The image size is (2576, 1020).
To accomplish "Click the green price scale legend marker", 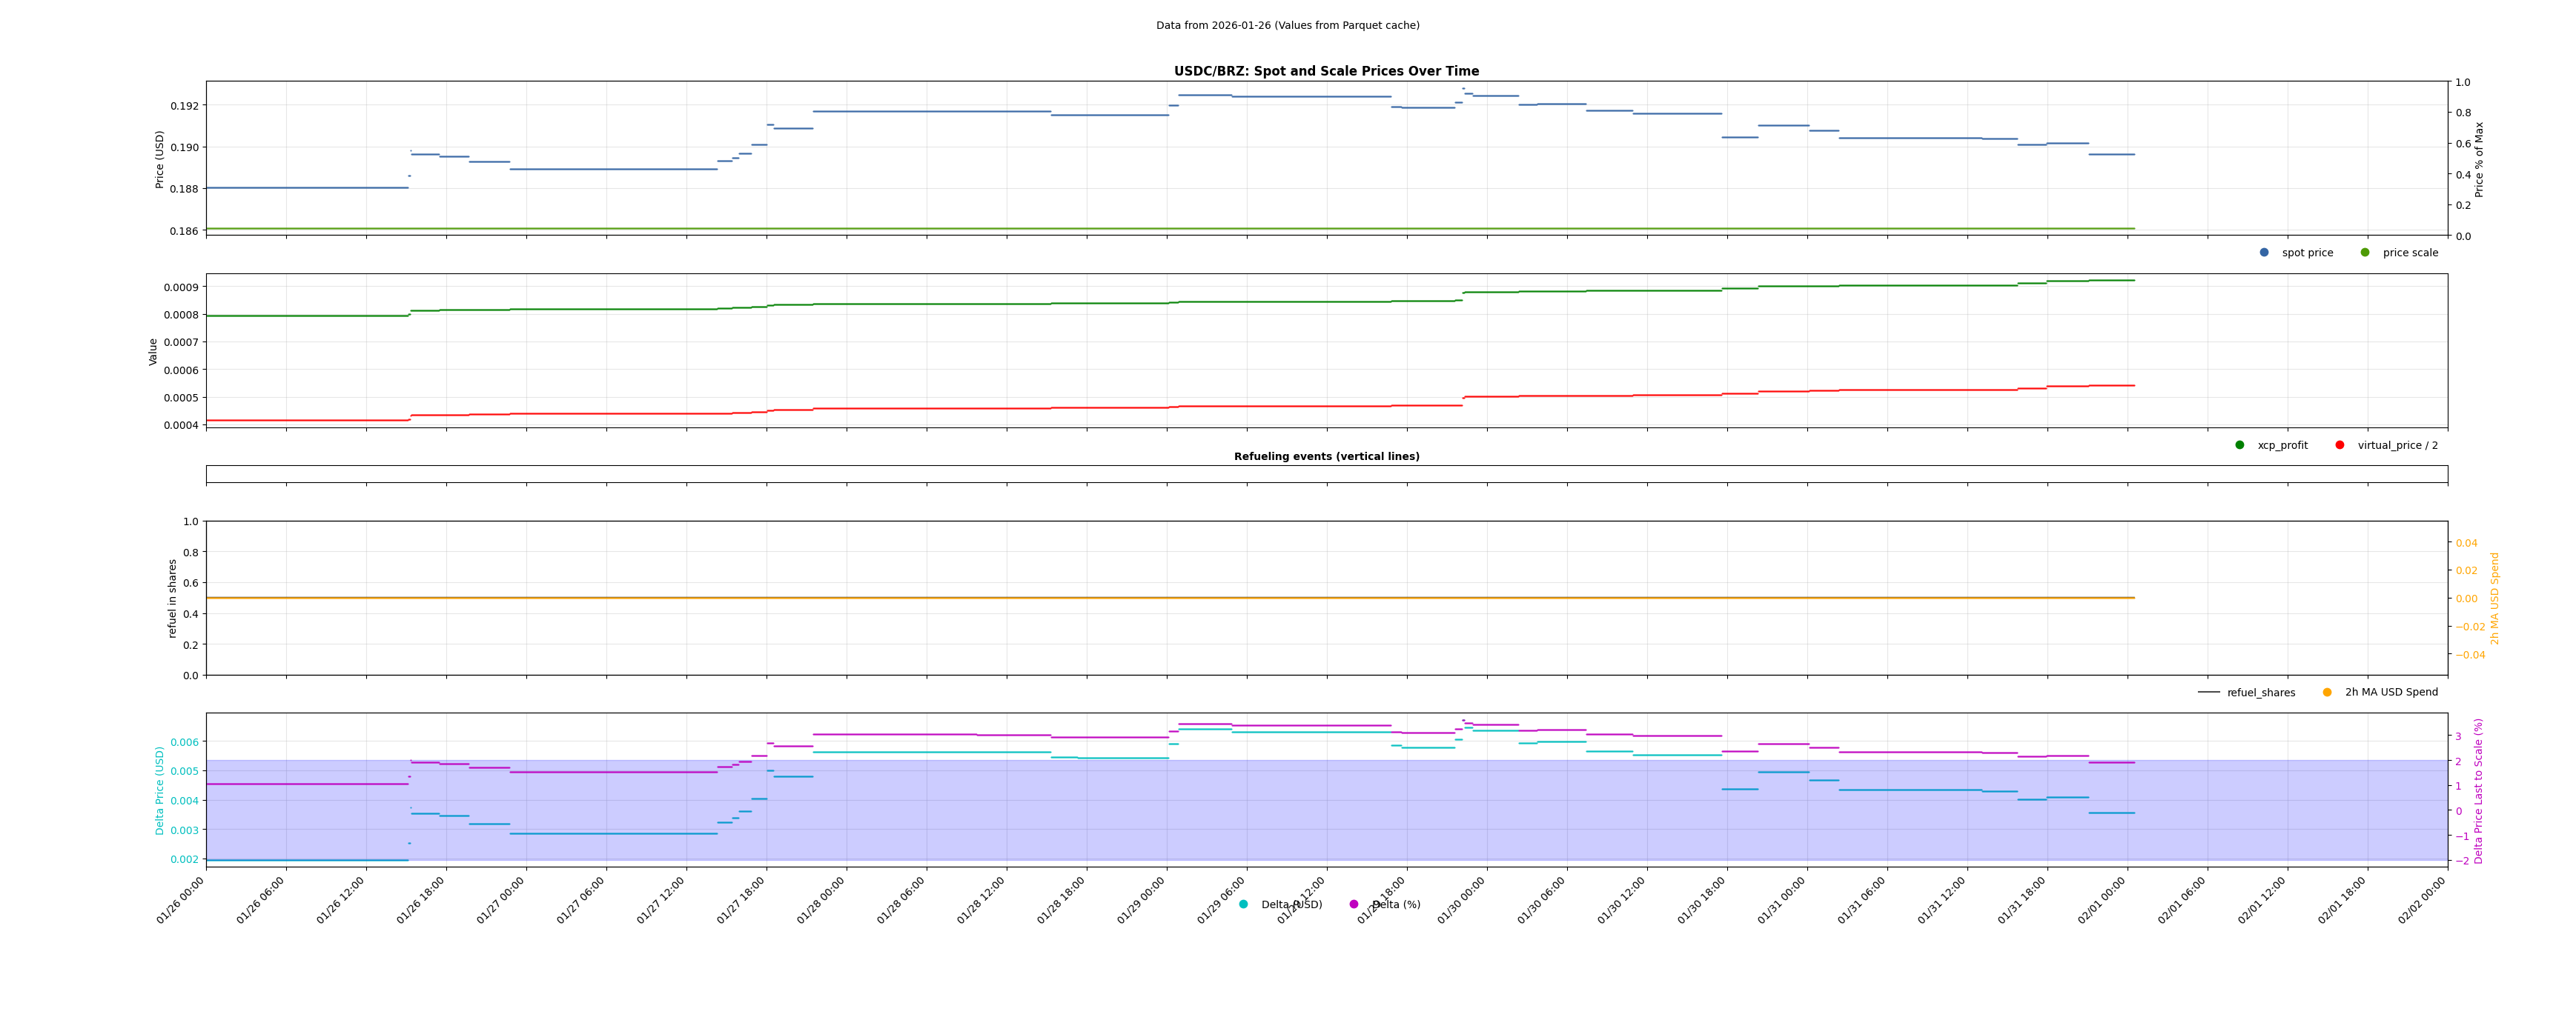I will (2365, 253).
